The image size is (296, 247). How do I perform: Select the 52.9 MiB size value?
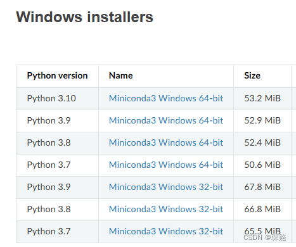(262, 120)
